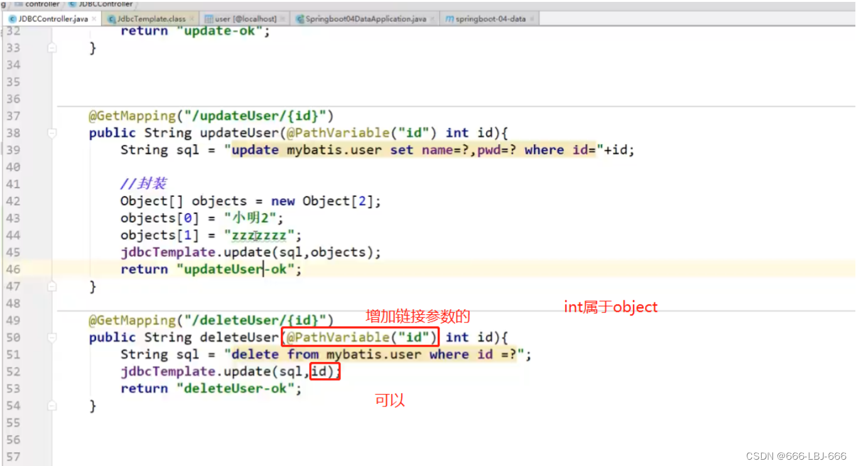The height and width of the screenshot is (466, 856).
Task: Click the @GetMapping("/deleteUser/{id}") annotation
Action: (x=211, y=320)
